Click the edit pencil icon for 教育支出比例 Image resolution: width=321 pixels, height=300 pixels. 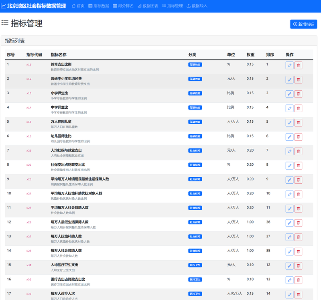[x=289, y=65]
